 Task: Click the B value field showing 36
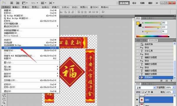pos(165,31)
